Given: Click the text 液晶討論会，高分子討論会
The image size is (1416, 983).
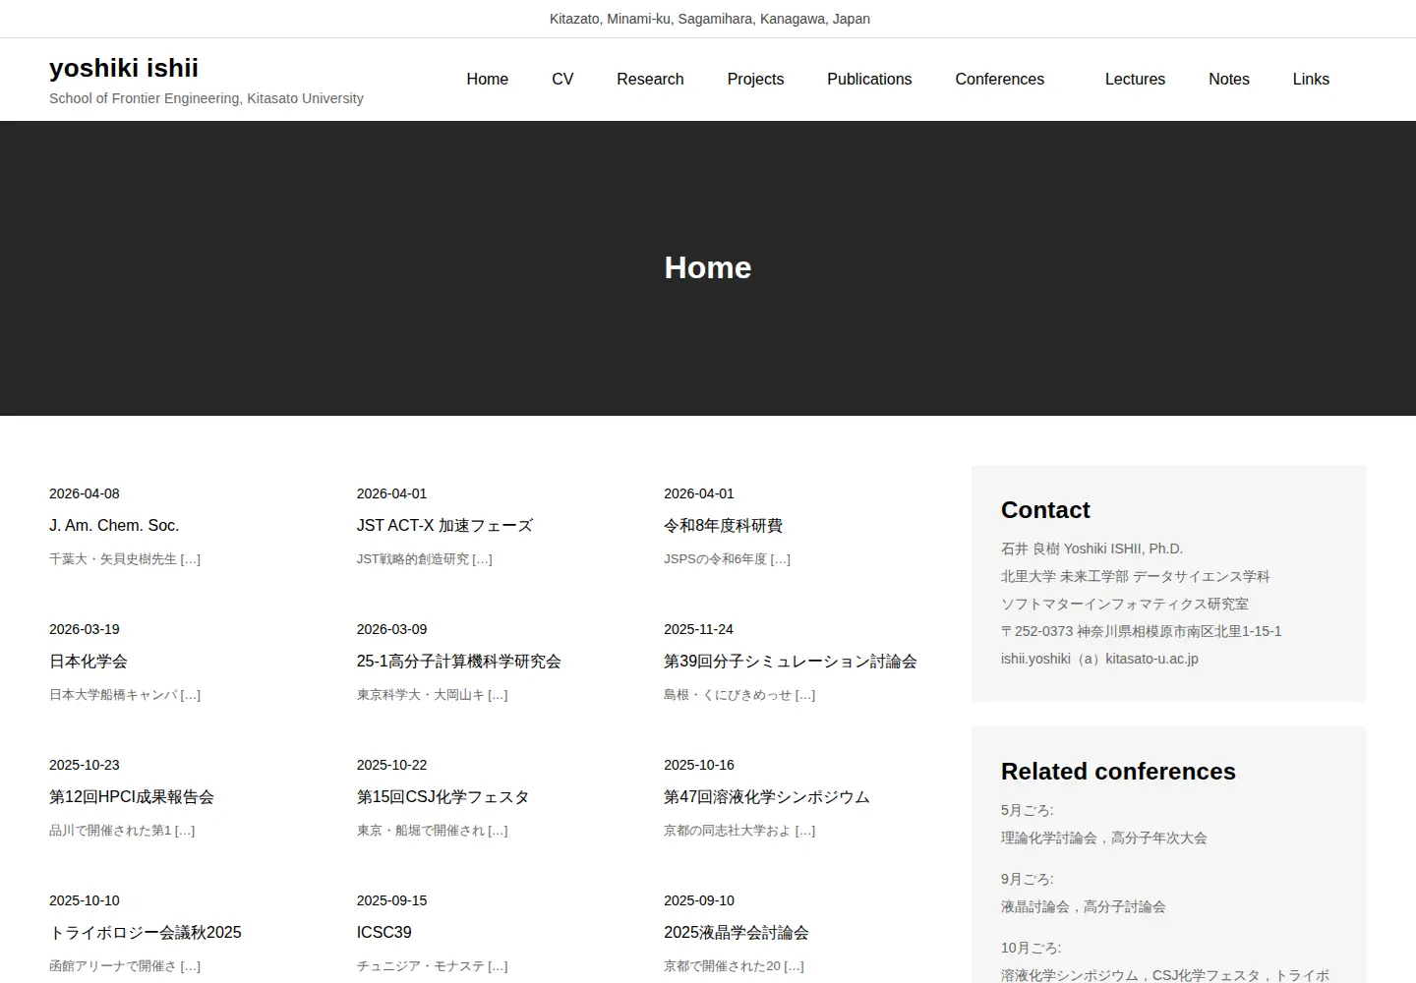Looking at the screenshot, I should (1084, 907).
